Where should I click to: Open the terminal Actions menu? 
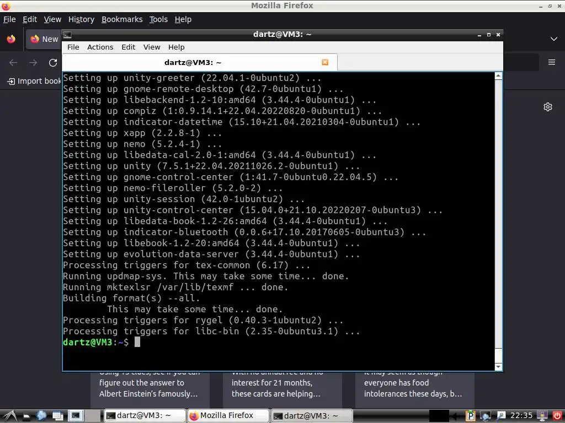tap(100, 47)
